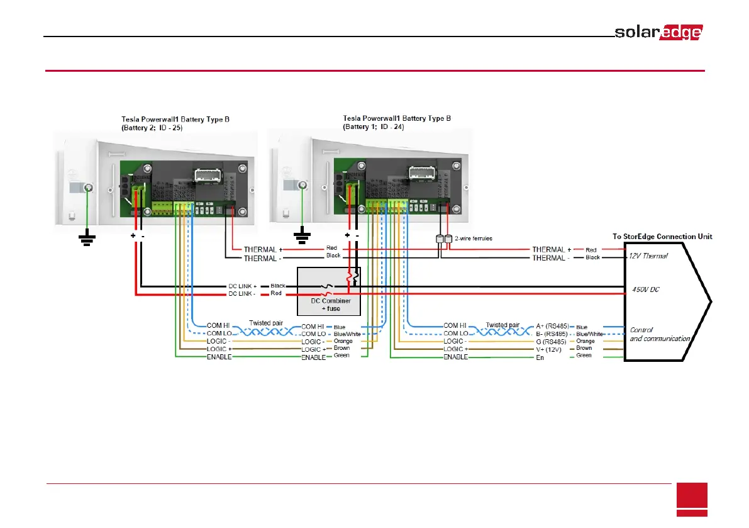Click the V+ (12V) terminal label
The height and width of the screenshot is (528, 749).
click(x=548, y=350)
